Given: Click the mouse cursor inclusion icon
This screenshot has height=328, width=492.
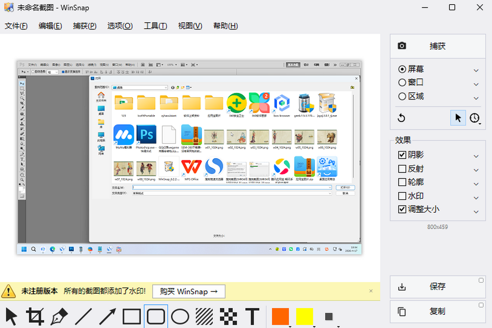Looking at the screenshot, I should 458,118.
